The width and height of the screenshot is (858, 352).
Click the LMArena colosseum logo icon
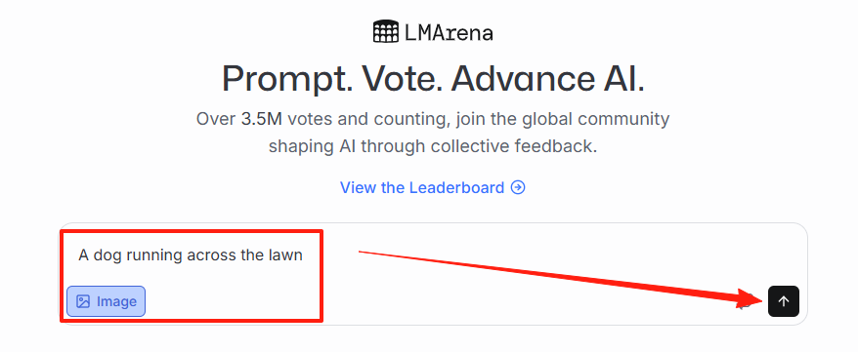point(386,31)
